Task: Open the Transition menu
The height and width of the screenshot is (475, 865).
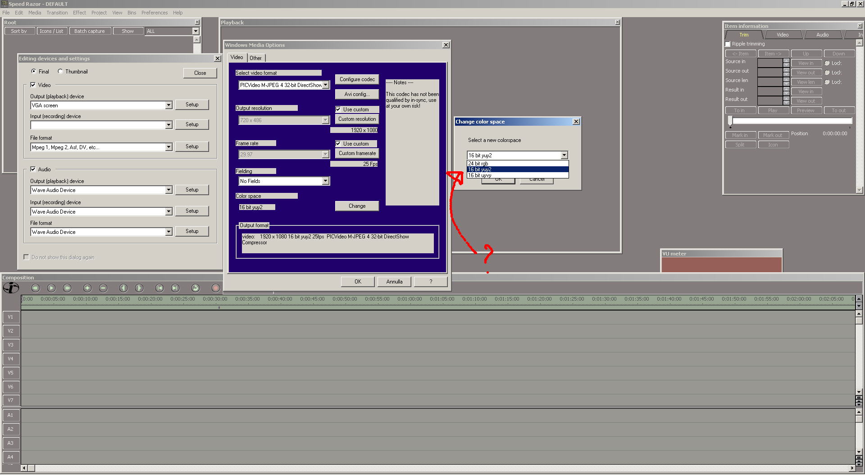Action: click(x=57, y=13)
